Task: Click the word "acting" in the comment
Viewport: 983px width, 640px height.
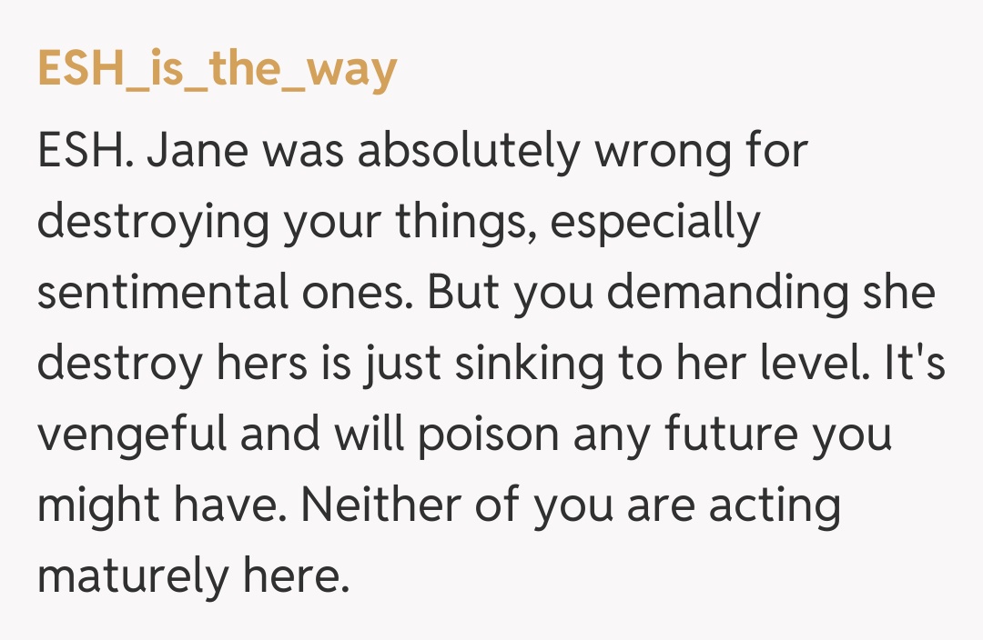Action: (775, 505)
